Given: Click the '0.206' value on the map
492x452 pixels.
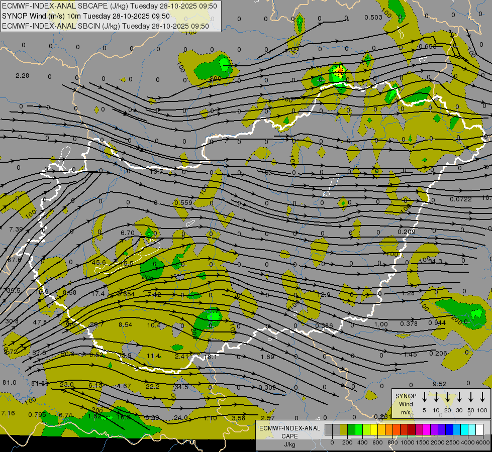Looking at the screenshot, I should coord(438,353).
